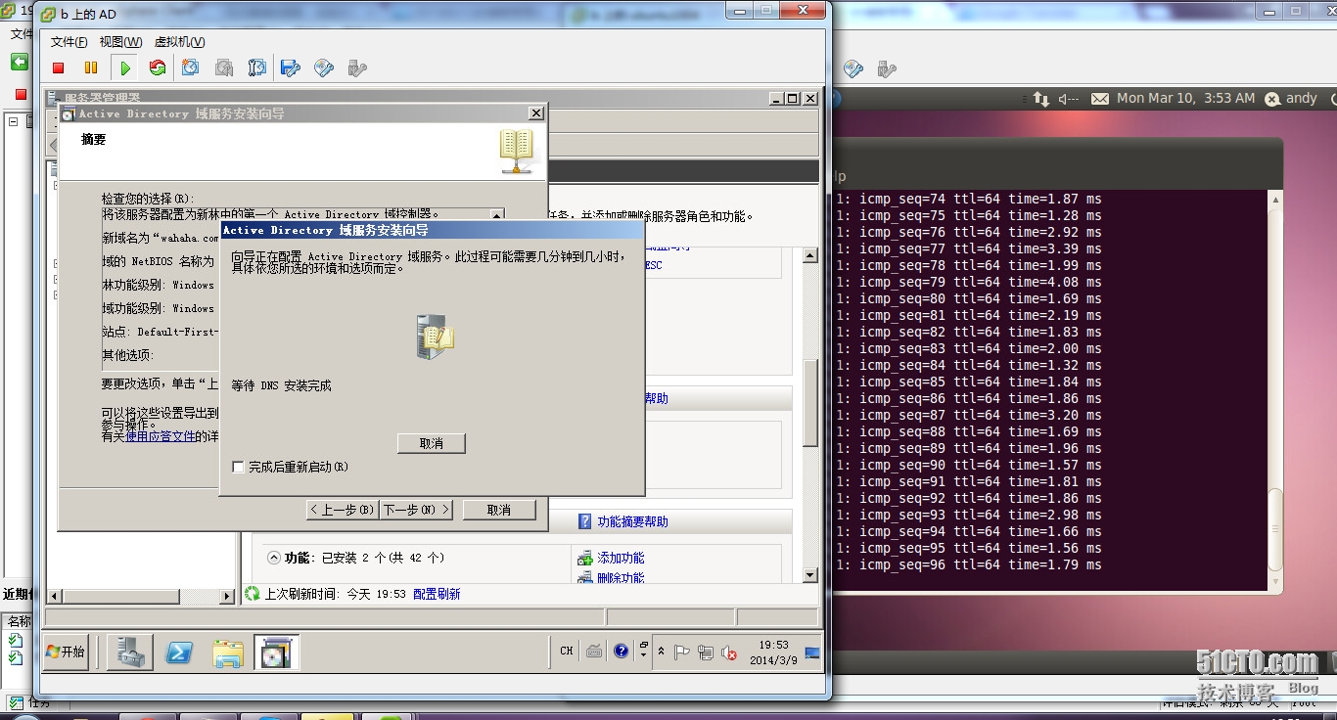The height and width of the screenshot is (720, 1337).
Task: Open the 开始 start menu
Action: pos(67,652)
